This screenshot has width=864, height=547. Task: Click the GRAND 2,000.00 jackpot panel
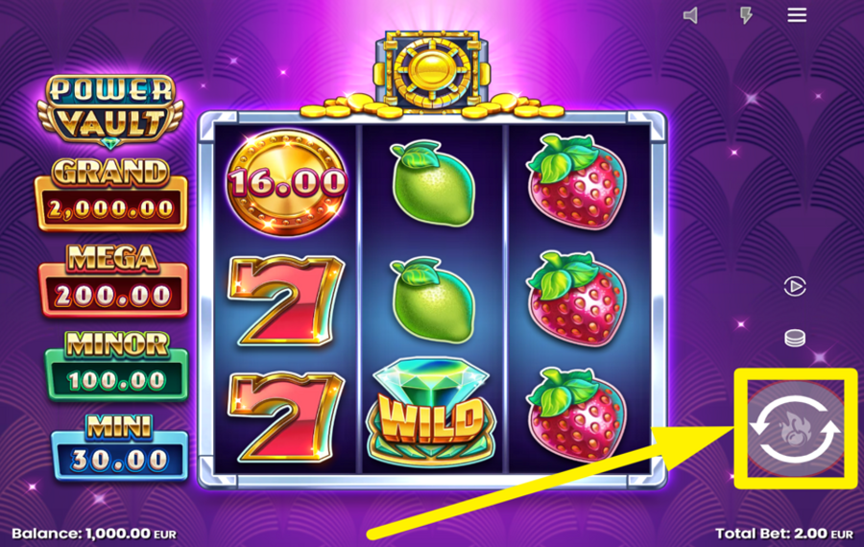coord(110,195)
